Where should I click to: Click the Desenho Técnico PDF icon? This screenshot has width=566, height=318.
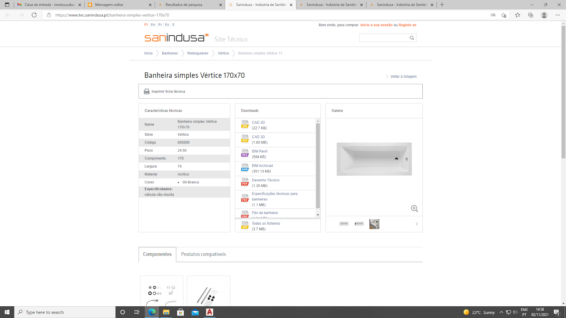point(245,182)
